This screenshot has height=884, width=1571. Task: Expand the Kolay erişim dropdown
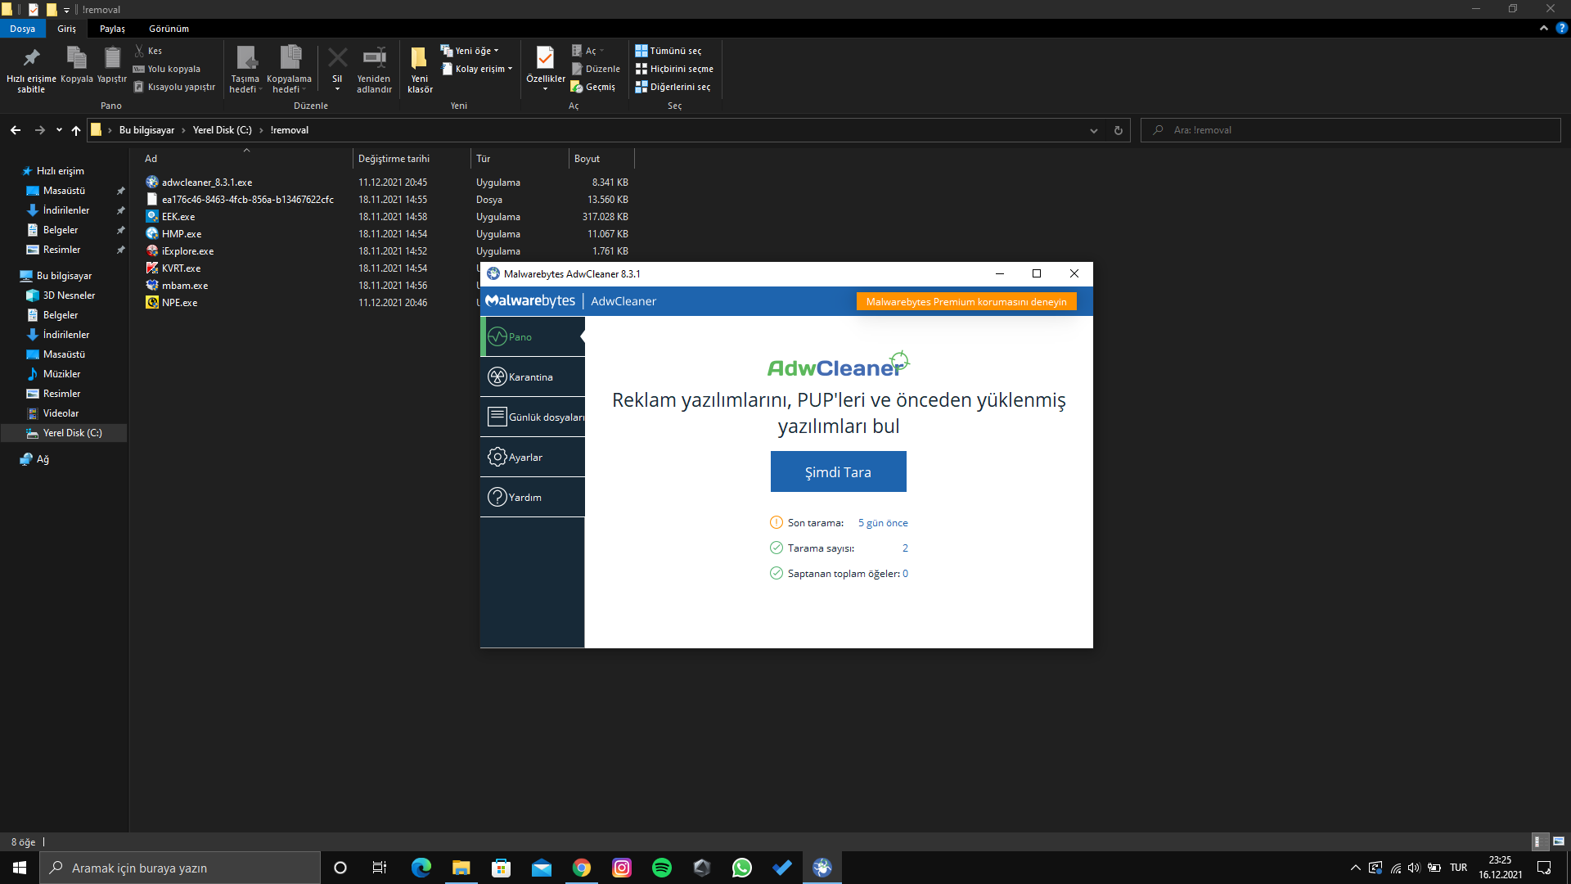point(479,69)
